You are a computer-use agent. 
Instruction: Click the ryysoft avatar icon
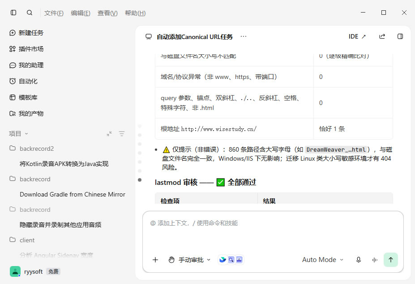[x=15, y=271]
